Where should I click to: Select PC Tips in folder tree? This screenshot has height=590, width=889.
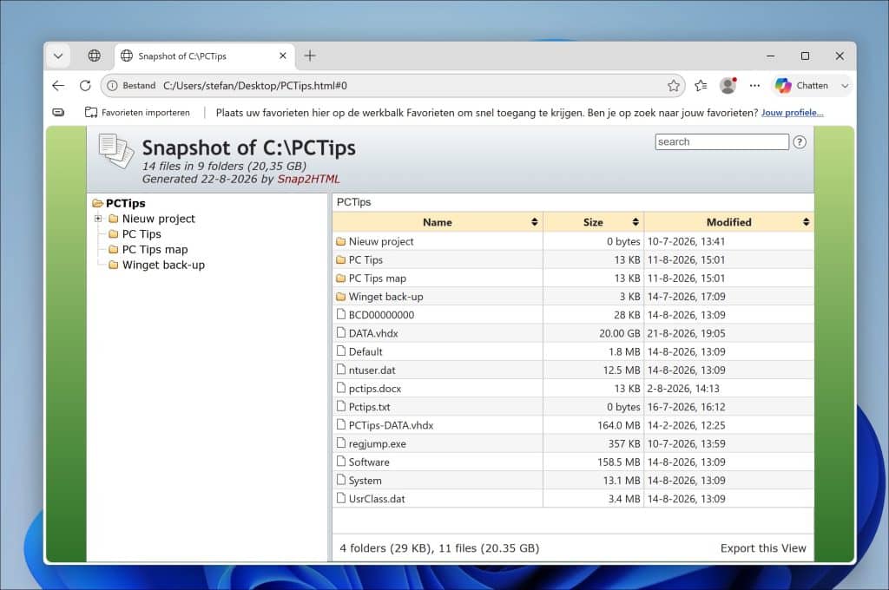pos(142,234)
